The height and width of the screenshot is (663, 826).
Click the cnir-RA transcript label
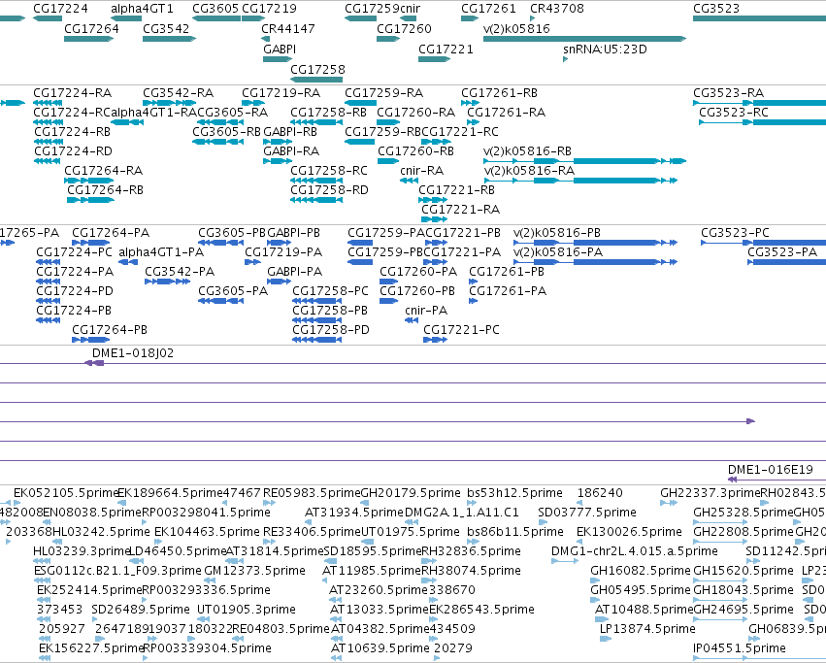coord(422,171)
